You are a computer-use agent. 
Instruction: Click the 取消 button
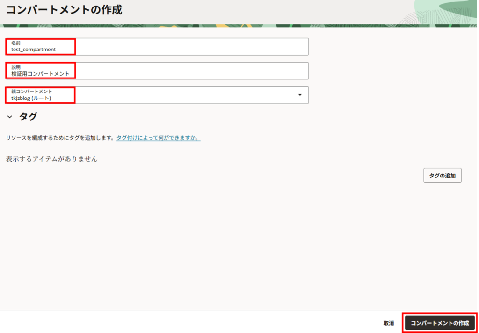[388, 323]
